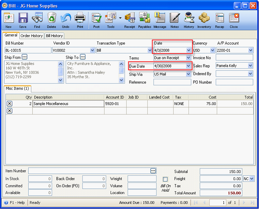Open Item Number lookup ellipsis button
The height and width of the screenshot is (209, 259).
[153, 171]
